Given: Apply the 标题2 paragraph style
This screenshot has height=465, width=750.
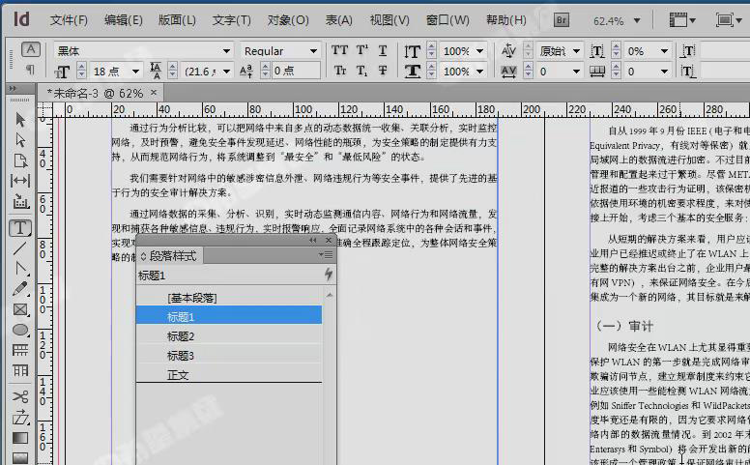Looking at the screenshot, I should (181, 336).
